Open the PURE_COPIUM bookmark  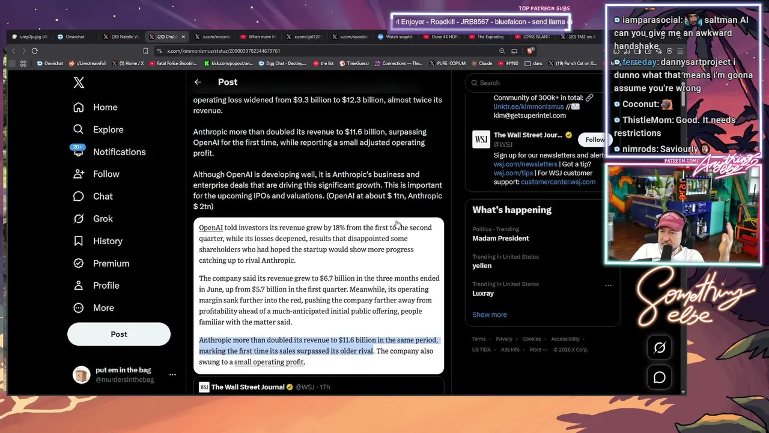tap(449, 63)
